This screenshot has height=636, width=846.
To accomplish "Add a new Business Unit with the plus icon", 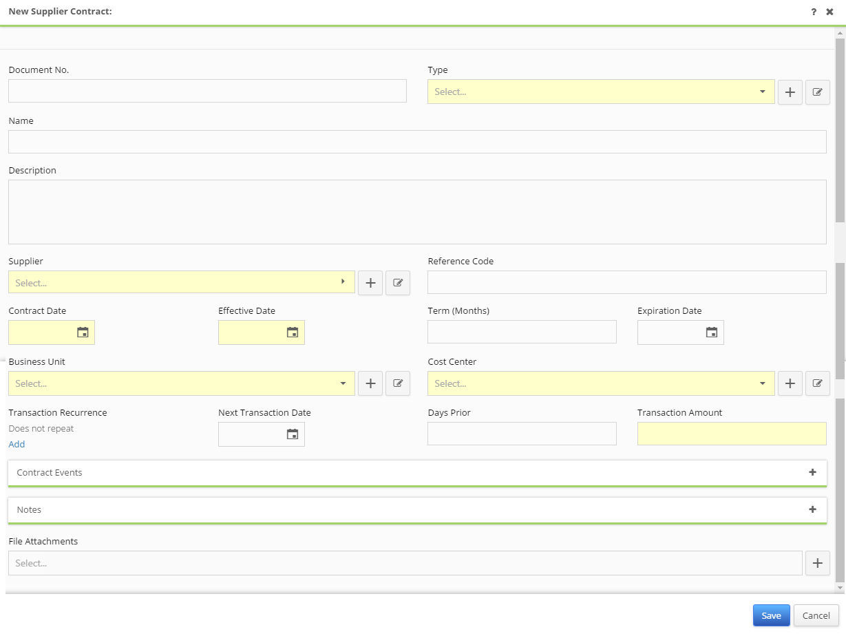I will coord(370,383).
